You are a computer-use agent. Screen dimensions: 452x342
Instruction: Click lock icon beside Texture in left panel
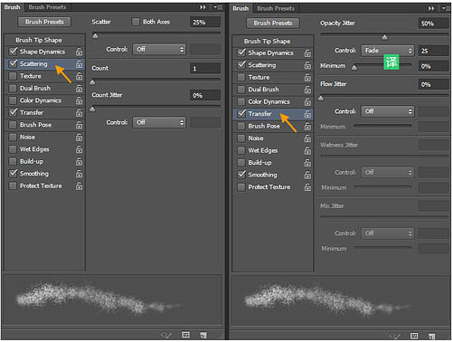[79, 76]
